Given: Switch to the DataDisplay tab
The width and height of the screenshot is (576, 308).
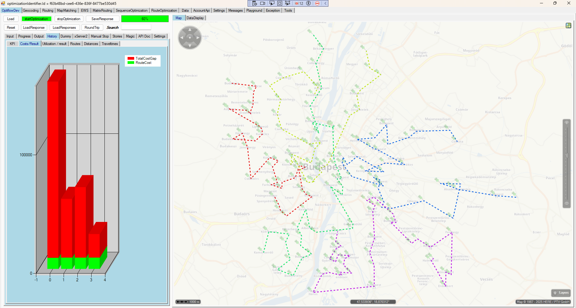Looking at the screenshot, I should pyautogui.click(x=195, y=18).
